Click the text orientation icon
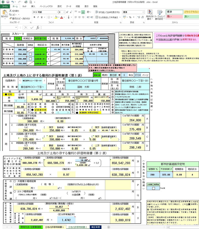 (x=88, y=12)
